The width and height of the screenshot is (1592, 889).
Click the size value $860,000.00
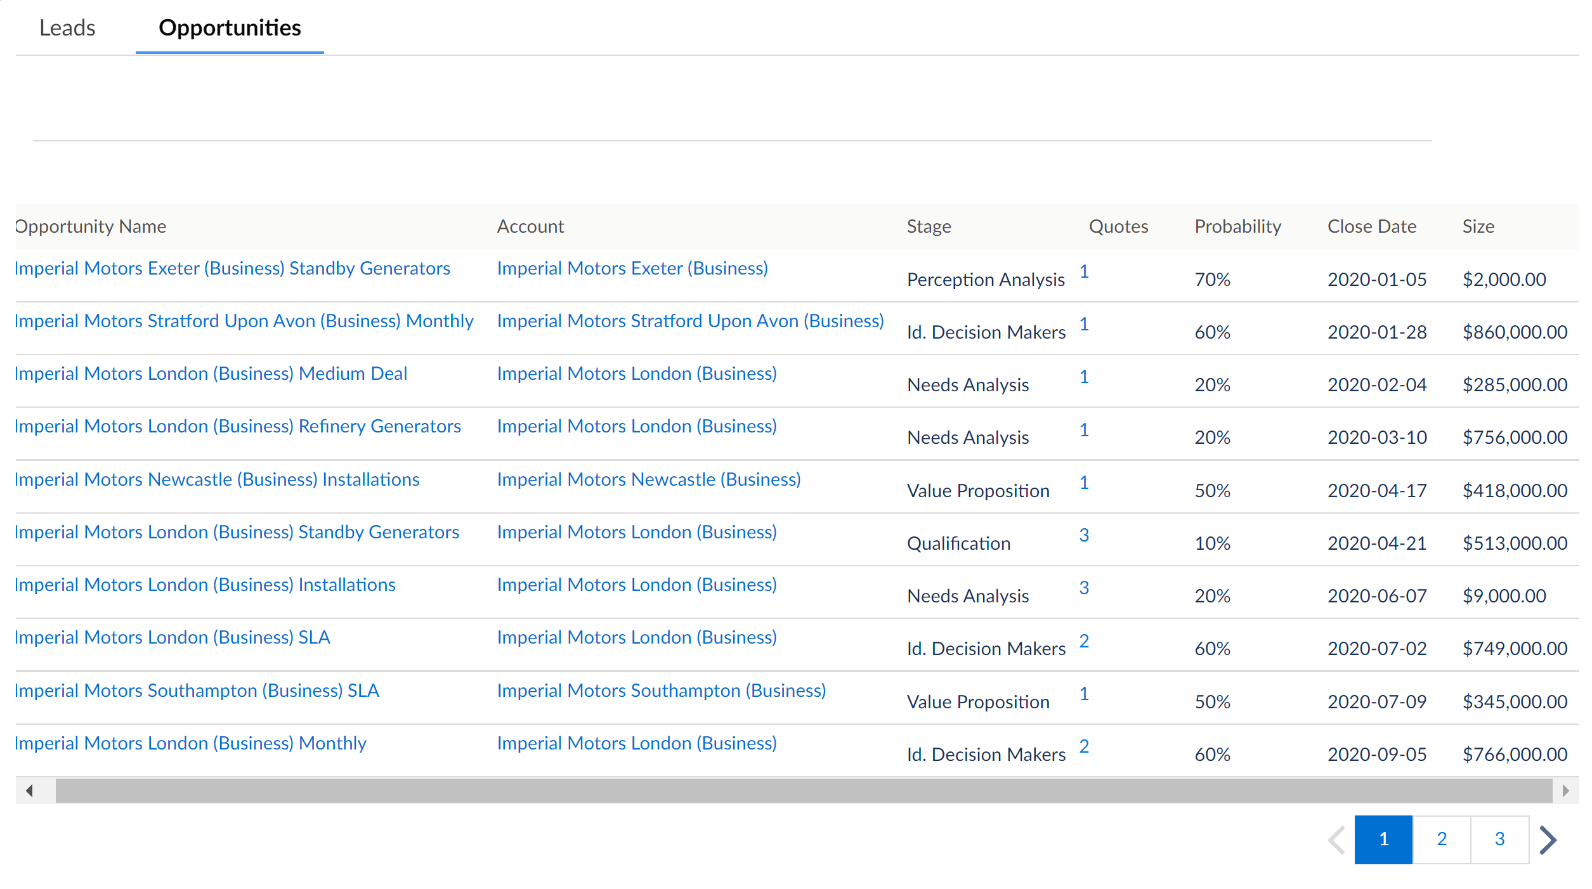[x=1515, y=332]
